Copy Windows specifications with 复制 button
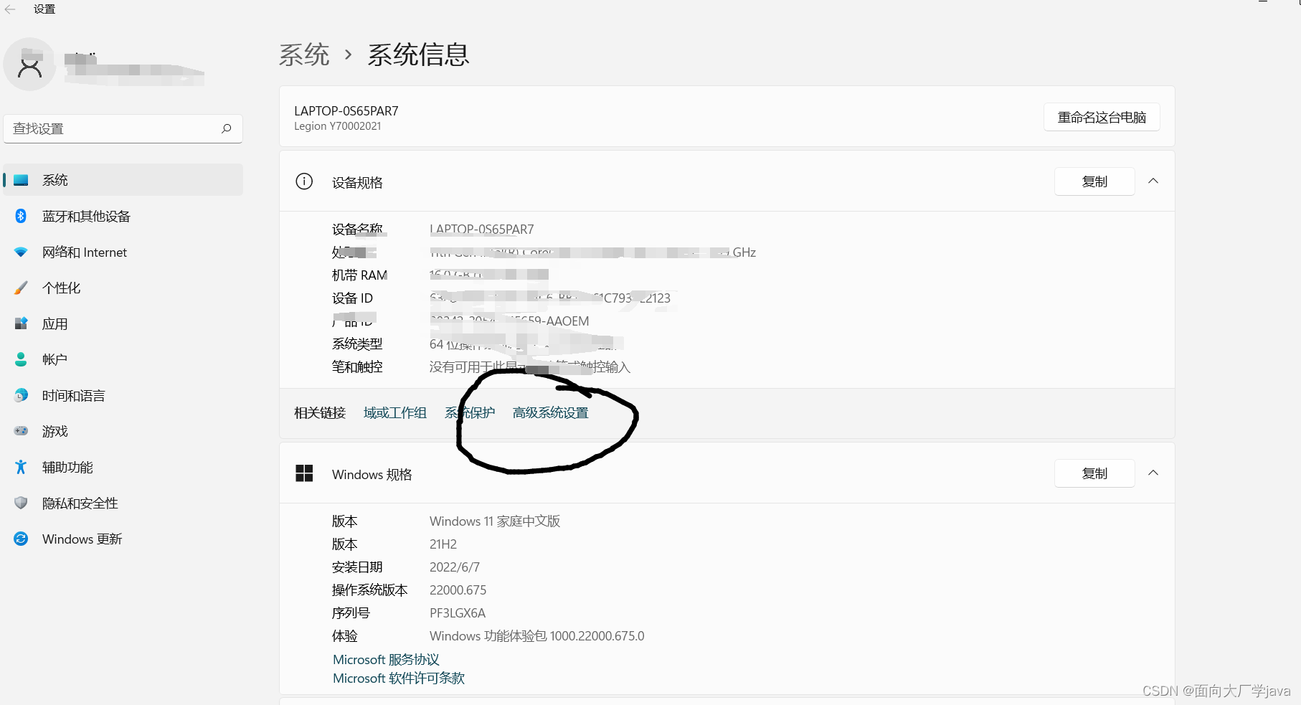 tap(1094, 473)
